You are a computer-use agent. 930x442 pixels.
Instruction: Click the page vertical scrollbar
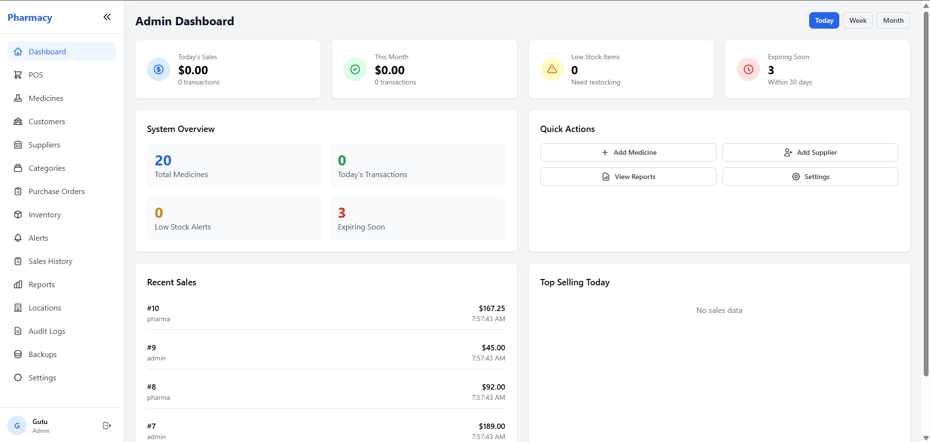click(x=926, y=193)
